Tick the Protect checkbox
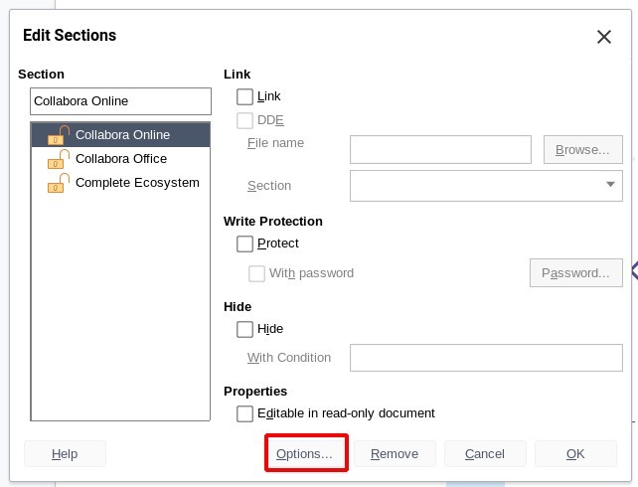Screen dimensions: 638x487 (x=244, y=243)
